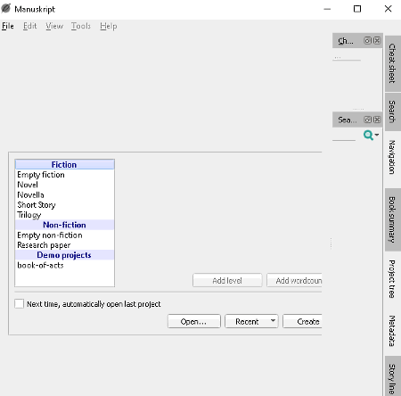Switch to the Book summary side tab
The width and height of the screenshot is (401, 396).
(x=392, y=219)
